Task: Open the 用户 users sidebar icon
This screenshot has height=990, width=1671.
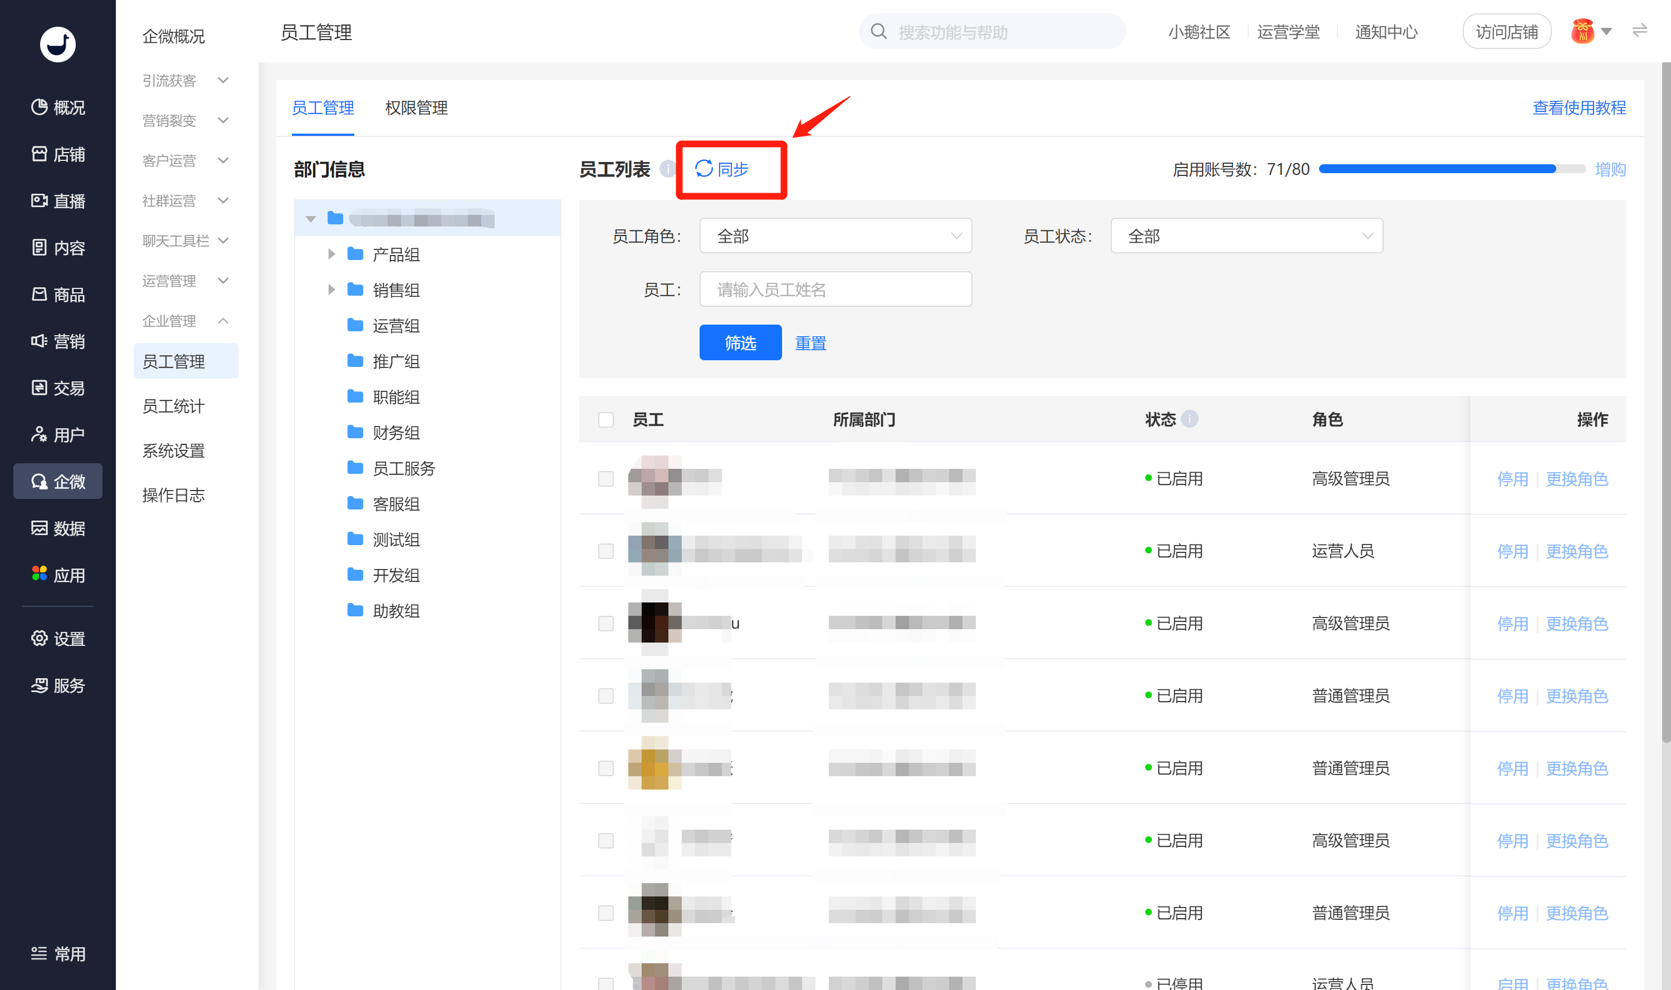Action: click(x=40, y=434)
